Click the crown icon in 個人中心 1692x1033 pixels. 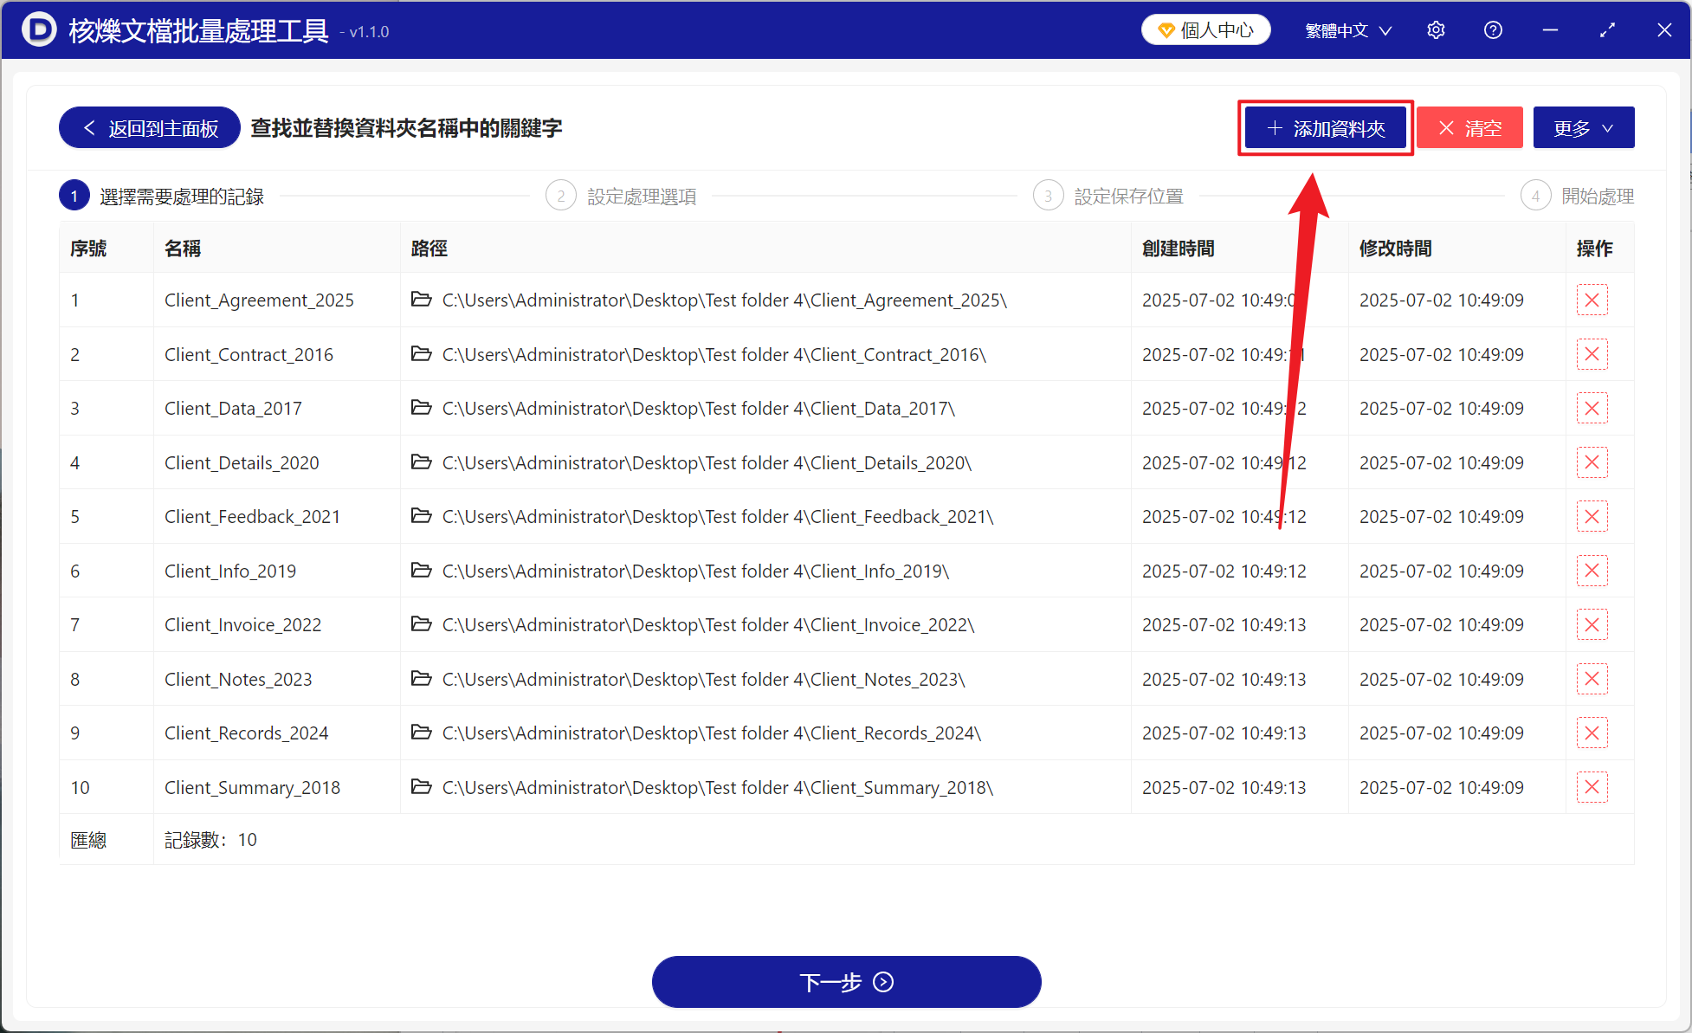[1165, 29]
